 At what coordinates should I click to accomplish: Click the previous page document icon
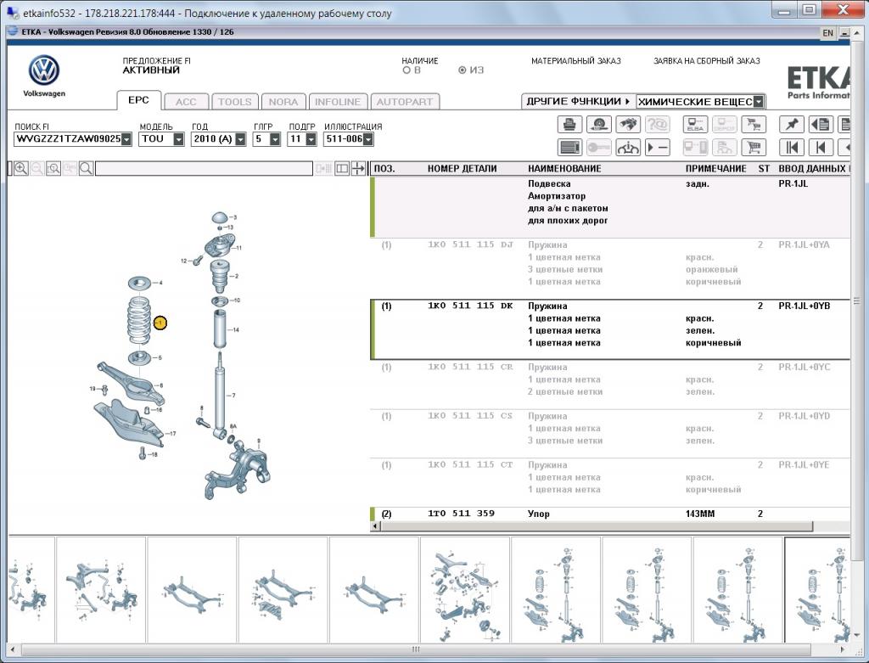[821, 124]
